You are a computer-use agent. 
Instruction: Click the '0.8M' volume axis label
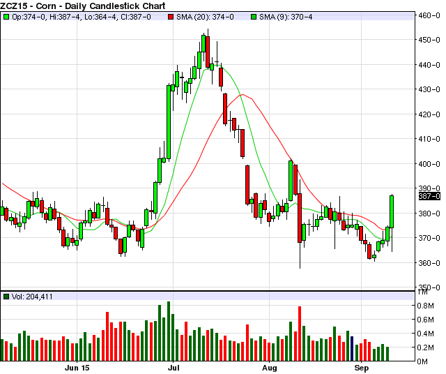click(426, 306)
